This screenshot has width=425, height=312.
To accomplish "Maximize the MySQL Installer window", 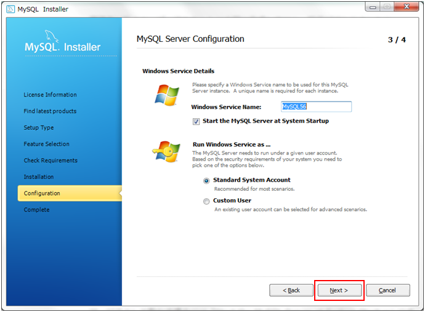I will pos(387,7).
